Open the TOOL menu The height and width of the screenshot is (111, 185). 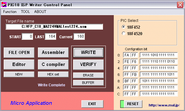(x=25, y=12)
